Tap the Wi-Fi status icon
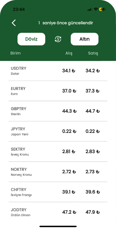 pos(96,9)
